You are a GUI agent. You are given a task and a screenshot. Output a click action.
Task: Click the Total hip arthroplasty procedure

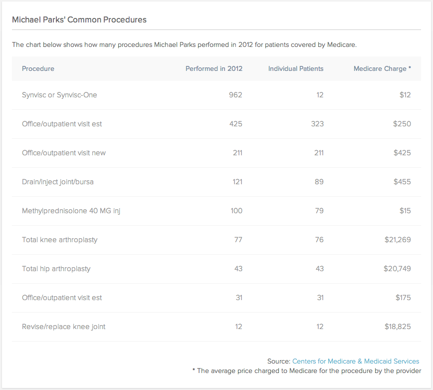coord(56,269)
